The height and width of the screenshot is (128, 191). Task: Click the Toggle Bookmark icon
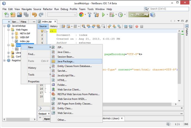pyautogui.click(x=119, y=26)
